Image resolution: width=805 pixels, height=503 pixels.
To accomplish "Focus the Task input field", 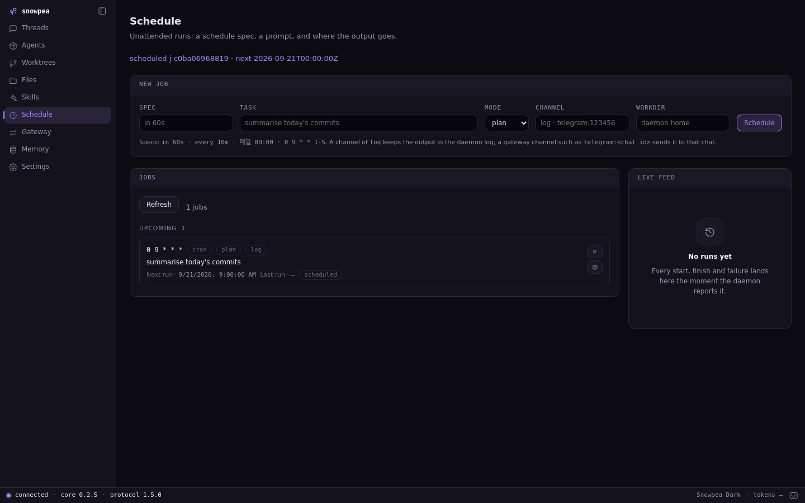I will pos(359,123).
